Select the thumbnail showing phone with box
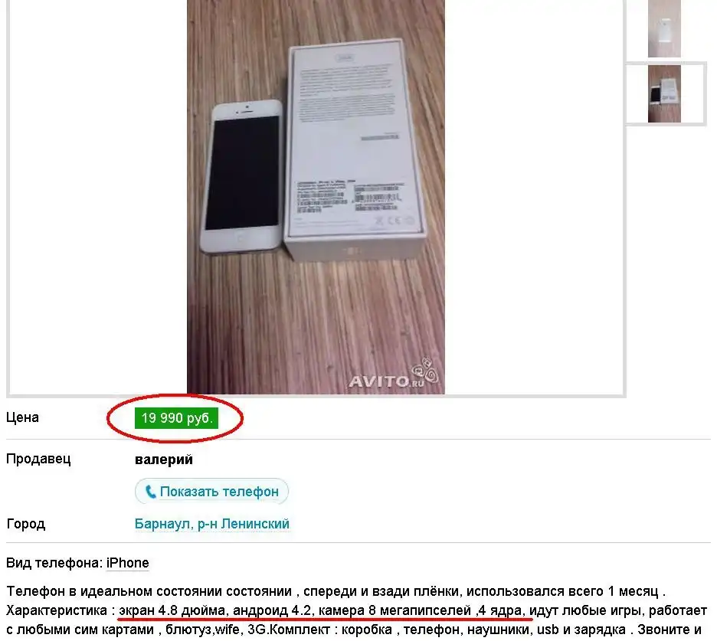The height and width of the screenshot is (641, 717). click(664, 93)
